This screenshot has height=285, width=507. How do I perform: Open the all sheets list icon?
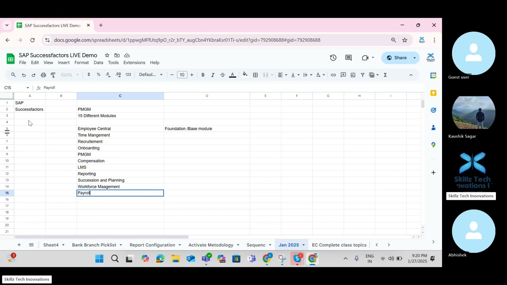pos(31,245)
